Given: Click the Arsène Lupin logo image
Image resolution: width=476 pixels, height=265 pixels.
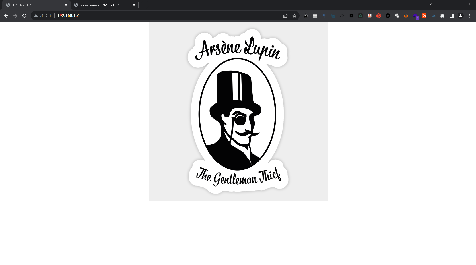Looking at the screenshot, I should 238,111.
